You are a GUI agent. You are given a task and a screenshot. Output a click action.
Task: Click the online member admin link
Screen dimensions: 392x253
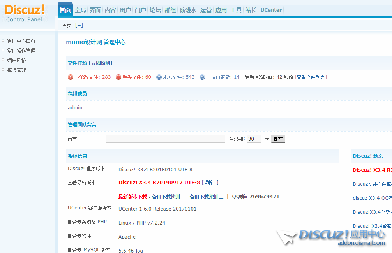75,108
